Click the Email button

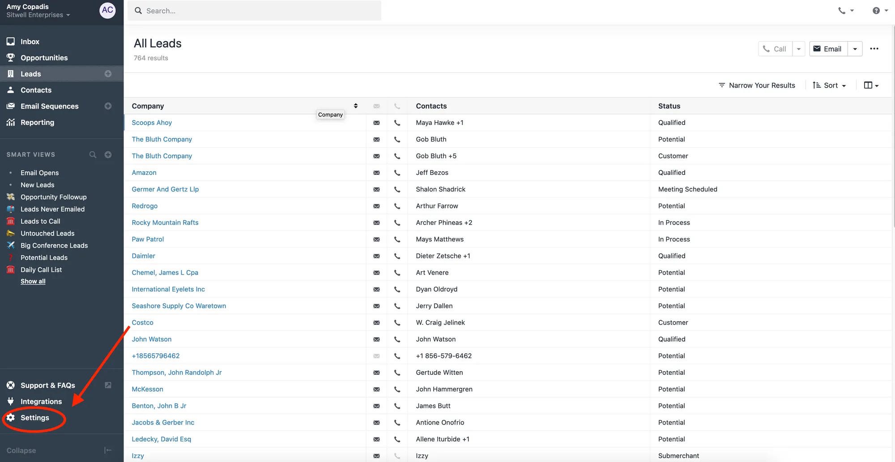828,49
